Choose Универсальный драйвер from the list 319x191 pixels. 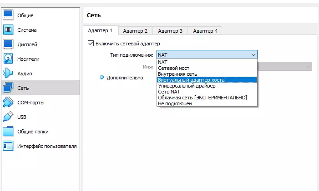pyautogui.click(x=207, y=86)
